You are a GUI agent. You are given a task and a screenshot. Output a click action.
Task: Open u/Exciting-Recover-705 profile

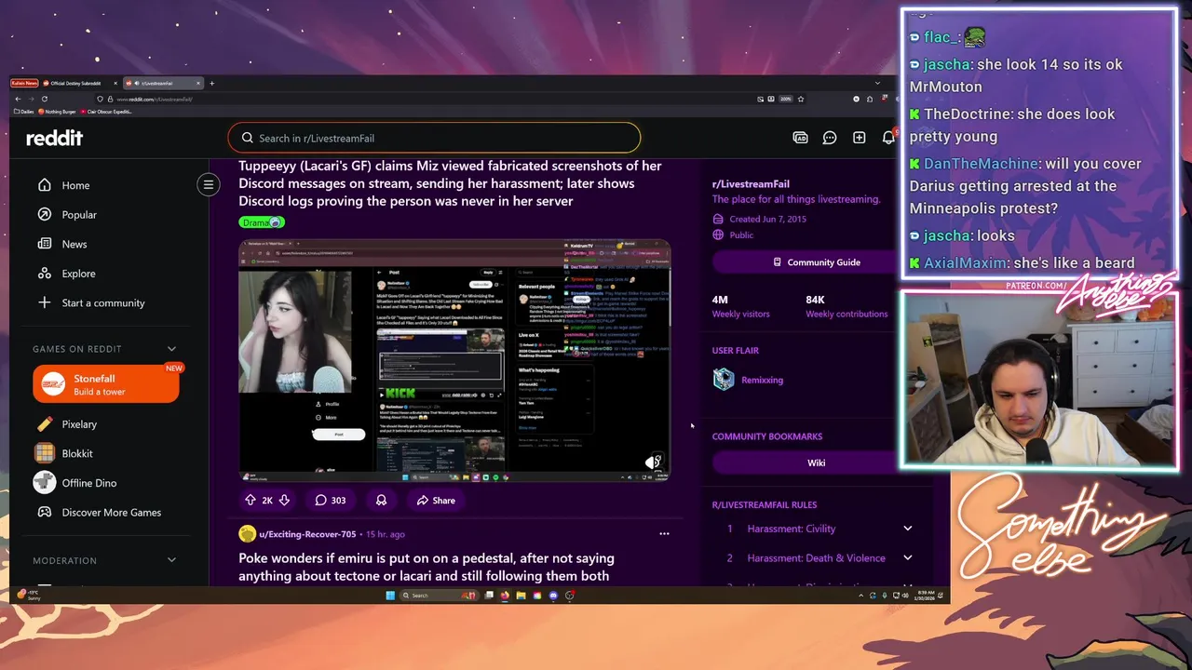tap(307, 534)
